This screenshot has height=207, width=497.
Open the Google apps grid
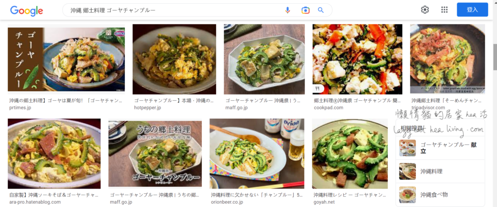[445, 10]
